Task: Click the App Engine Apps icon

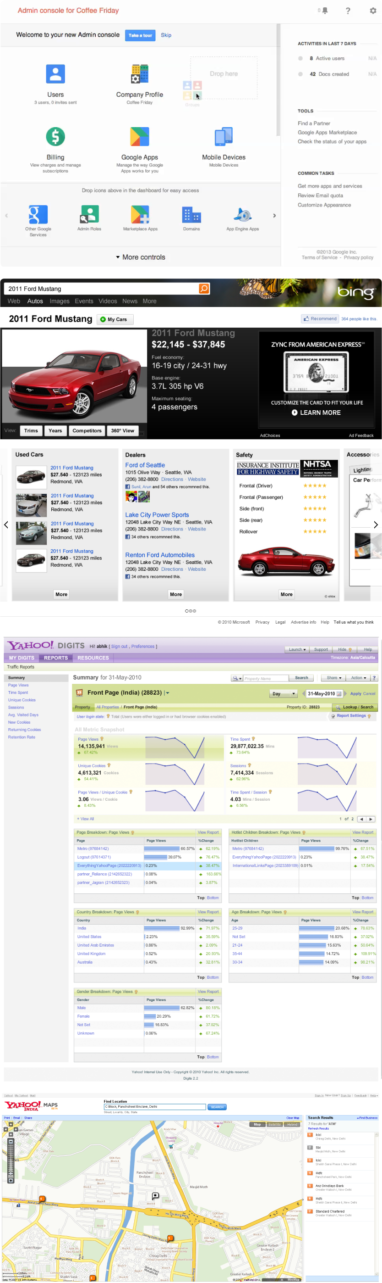Action: click(x=243, y=215)
